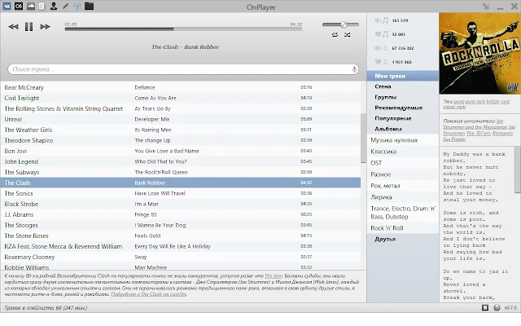Open the Ramones similar artist link

pos(502,133)
